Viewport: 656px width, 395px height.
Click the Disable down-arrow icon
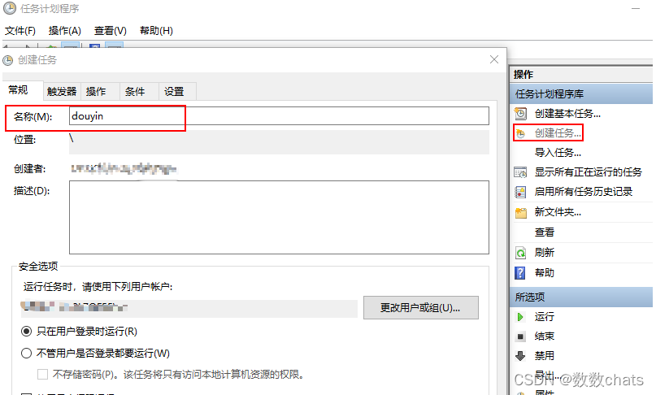520,356
